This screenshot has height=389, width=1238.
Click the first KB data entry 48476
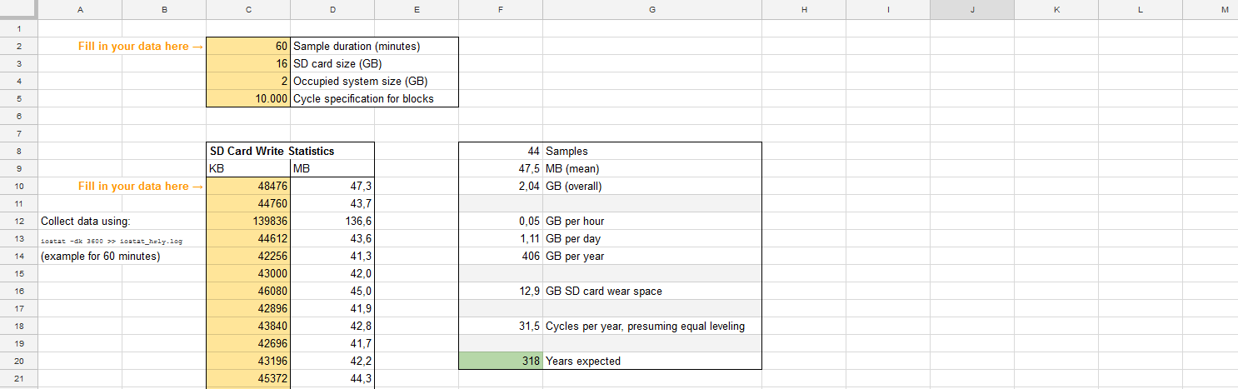(x=247, y=186)
